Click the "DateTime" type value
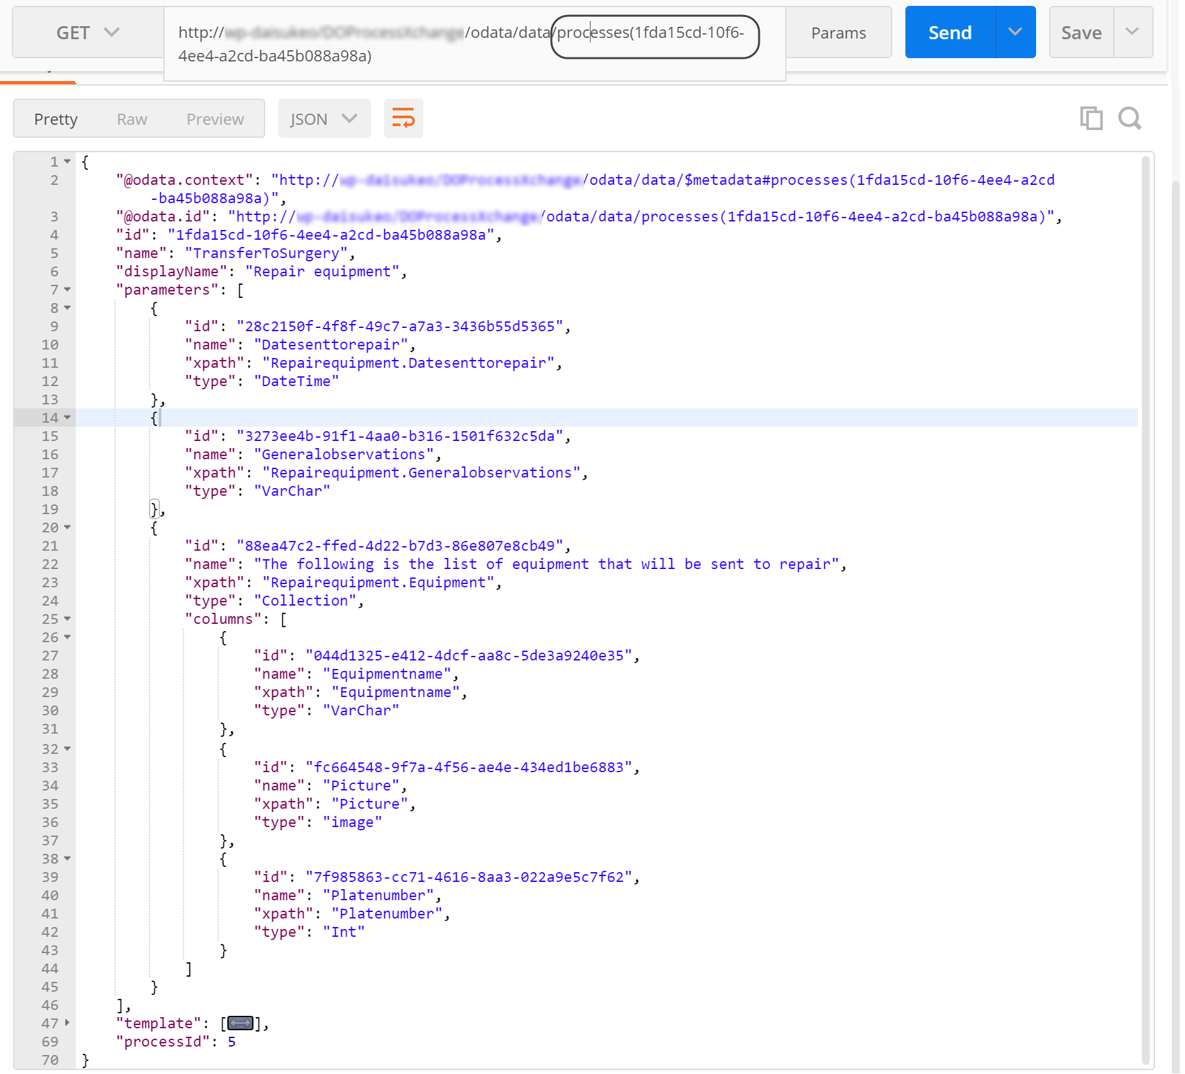Image resolution: width=1185 pixels, height=1074 pixels. (297, 382)
